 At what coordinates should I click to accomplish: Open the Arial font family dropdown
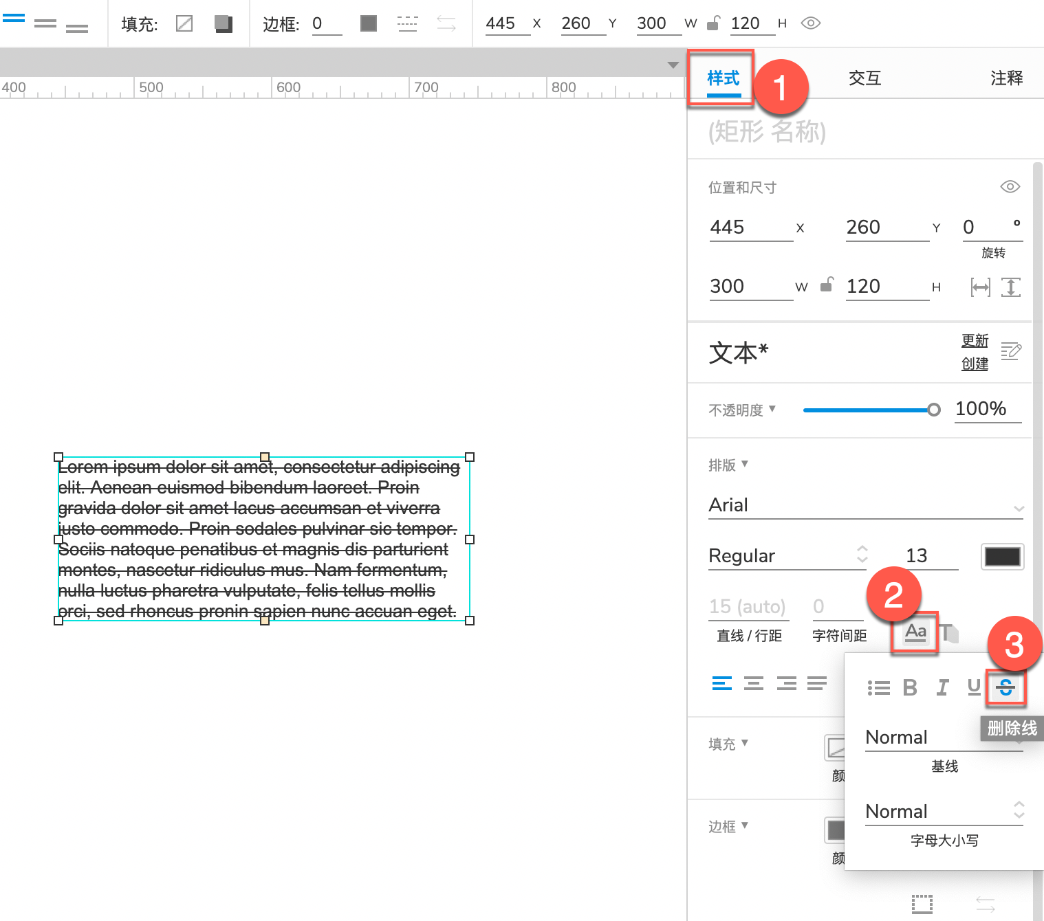(x=866, y=506)
